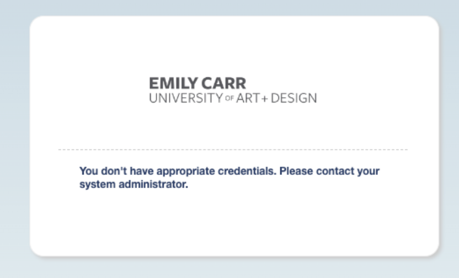Click the words "You don't have"
459x278 pixels.
point(116,171)
